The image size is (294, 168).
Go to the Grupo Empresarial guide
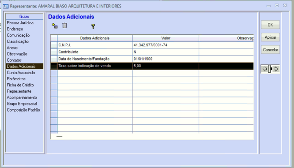[x=22, y=104]
